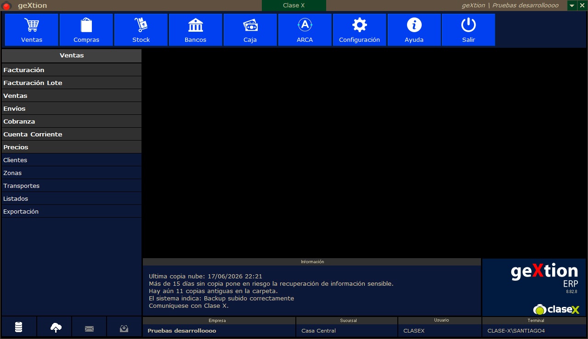Image resolution: width=588 pixels, height=339 pixels.
Task: Click the Comuníquese con Clase X line
Action: [x=188, y=305]
